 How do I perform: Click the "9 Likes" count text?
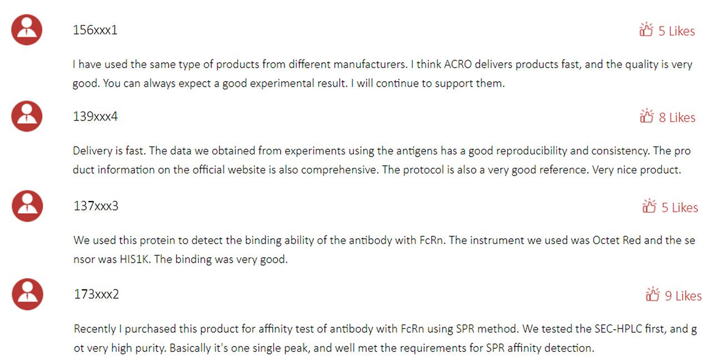click(683, 296)
